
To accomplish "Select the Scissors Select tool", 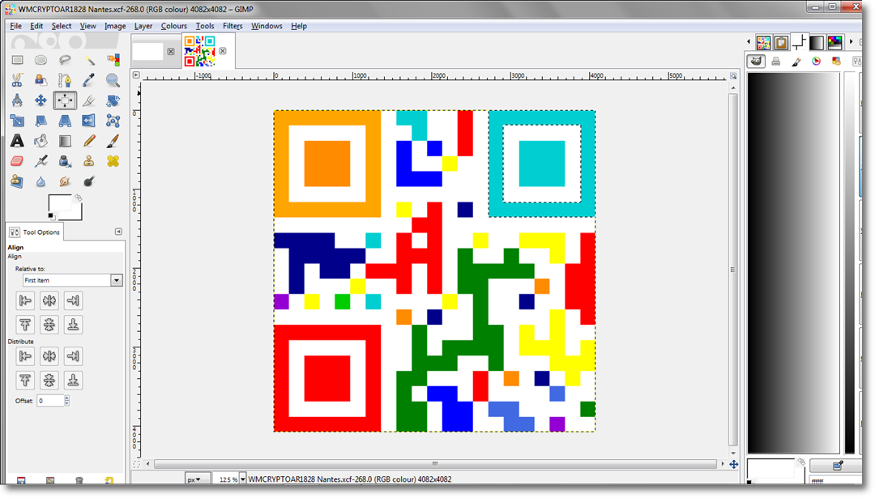I will coord(17,80).
